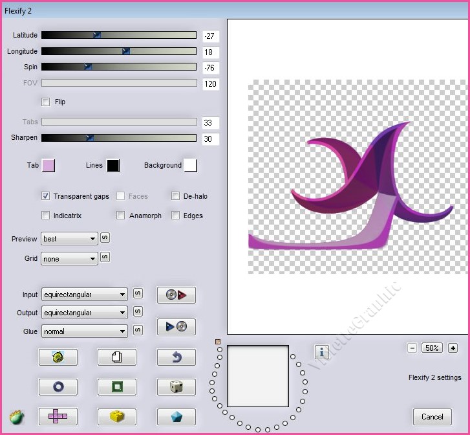
Task: Tick the Indicatrix checkbox
Action: pos(46,216)
